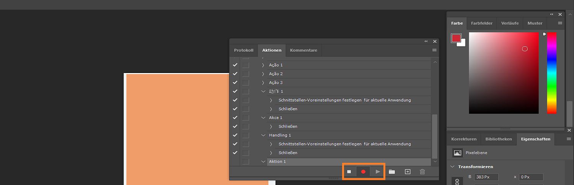574x185 pixels.
Task: Select the red foreground color swatch
Action: (456, 38)
